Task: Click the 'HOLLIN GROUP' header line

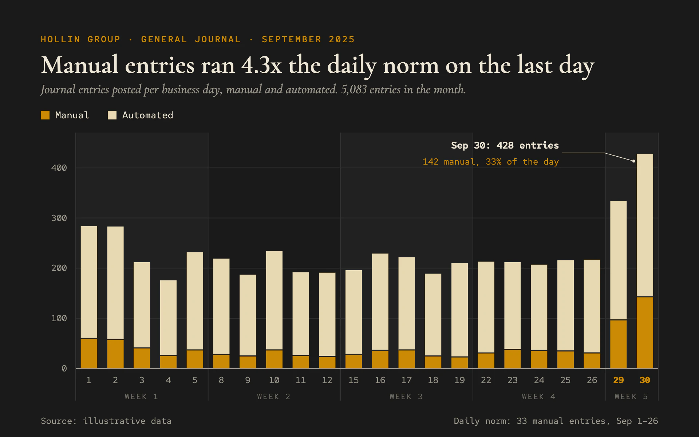Action: point(198,39)
